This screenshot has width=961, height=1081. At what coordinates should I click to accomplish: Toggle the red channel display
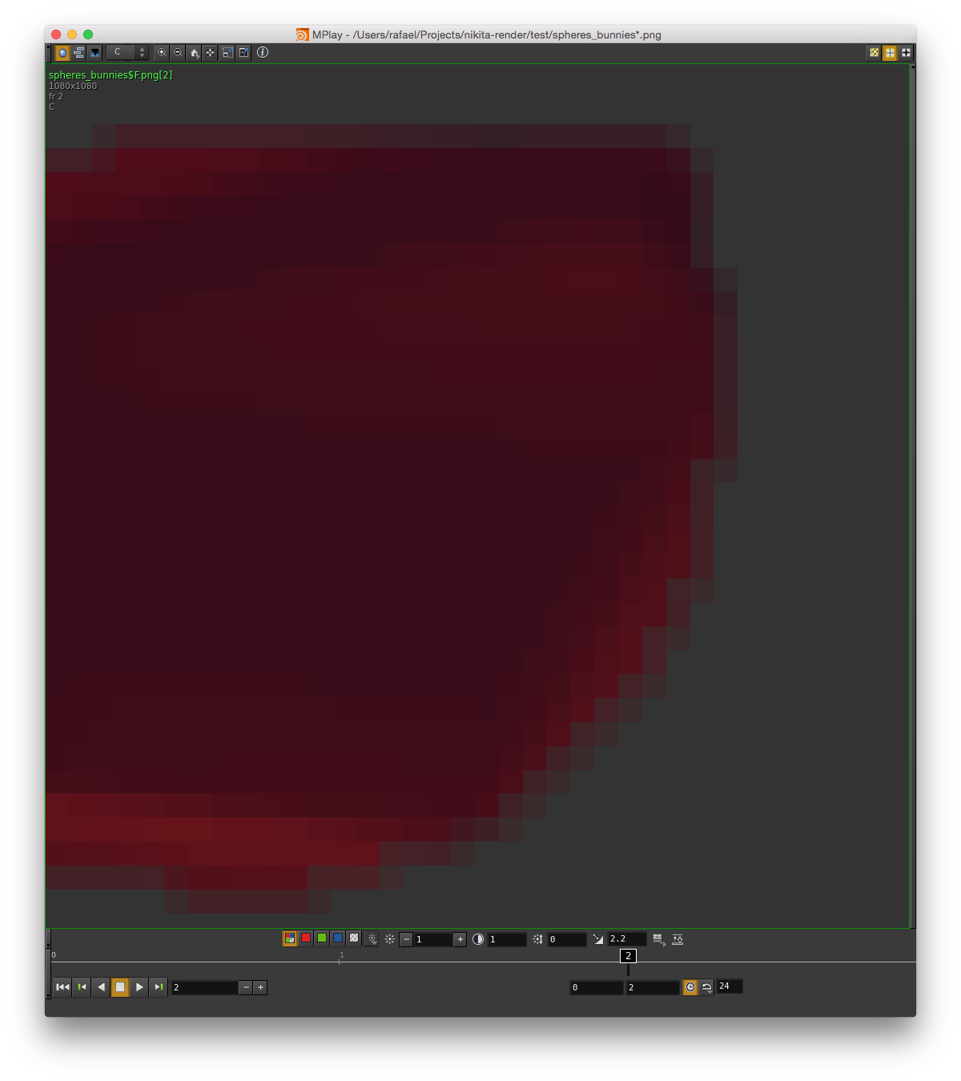(305, 939)
